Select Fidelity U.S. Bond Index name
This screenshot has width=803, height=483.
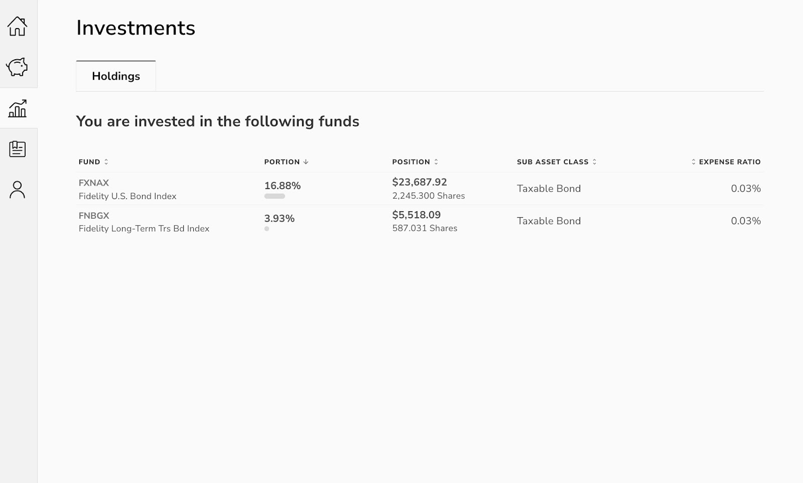[127, 196]
